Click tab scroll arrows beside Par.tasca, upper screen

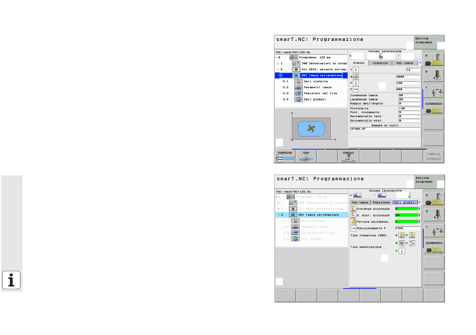coord(420,63)
